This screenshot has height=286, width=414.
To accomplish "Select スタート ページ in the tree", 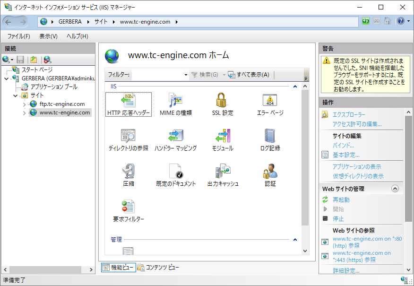I will (37, 69).
